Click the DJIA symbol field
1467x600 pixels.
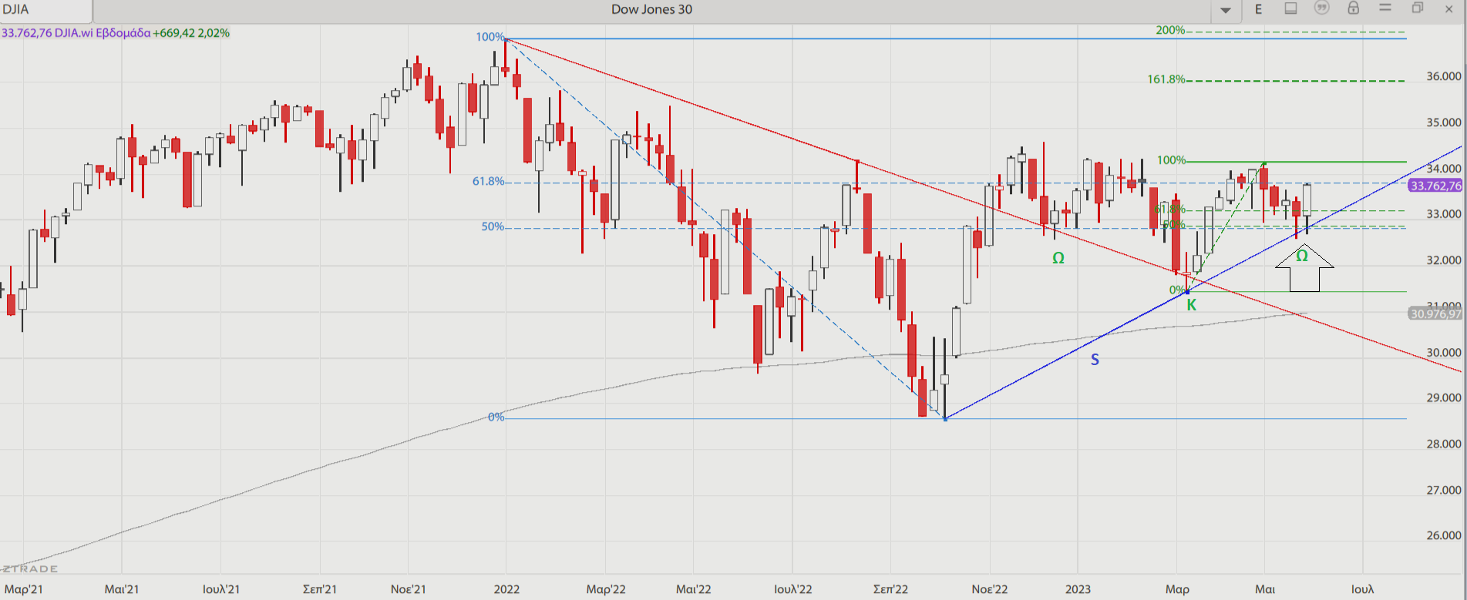pyautogui.click(x=46, y=10)
